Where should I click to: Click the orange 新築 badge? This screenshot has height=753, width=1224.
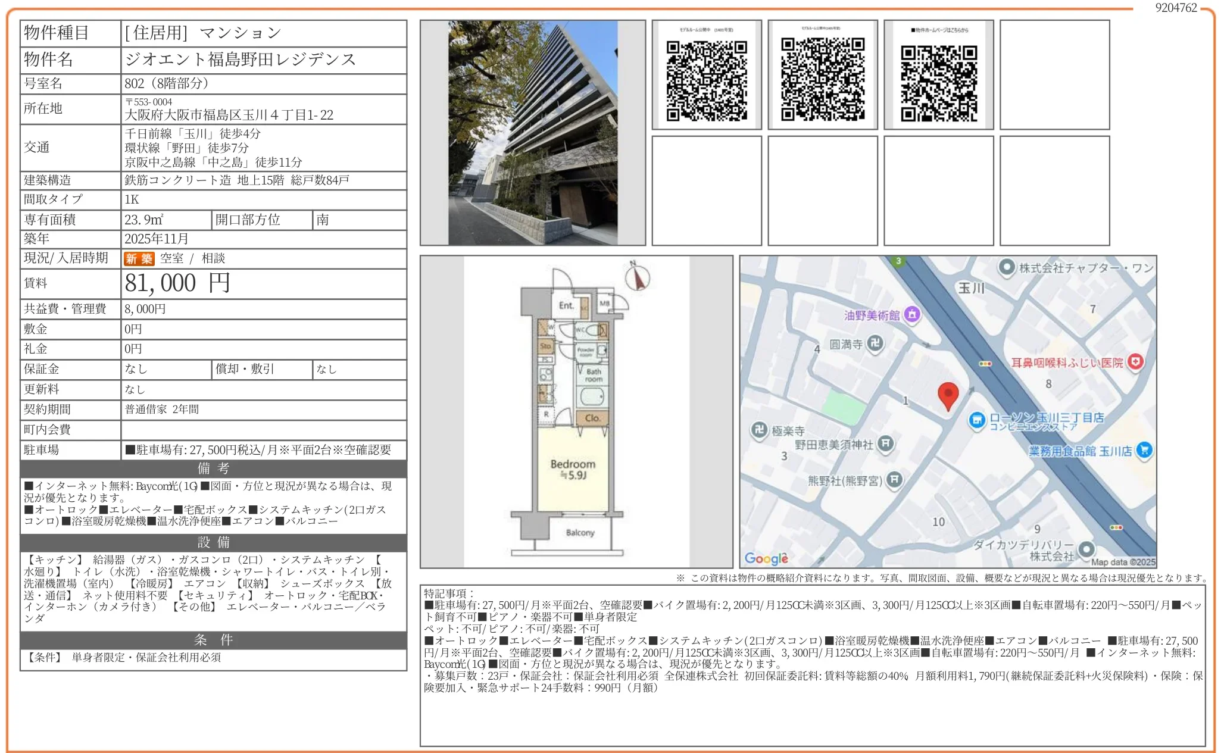[x=139, y=259]
